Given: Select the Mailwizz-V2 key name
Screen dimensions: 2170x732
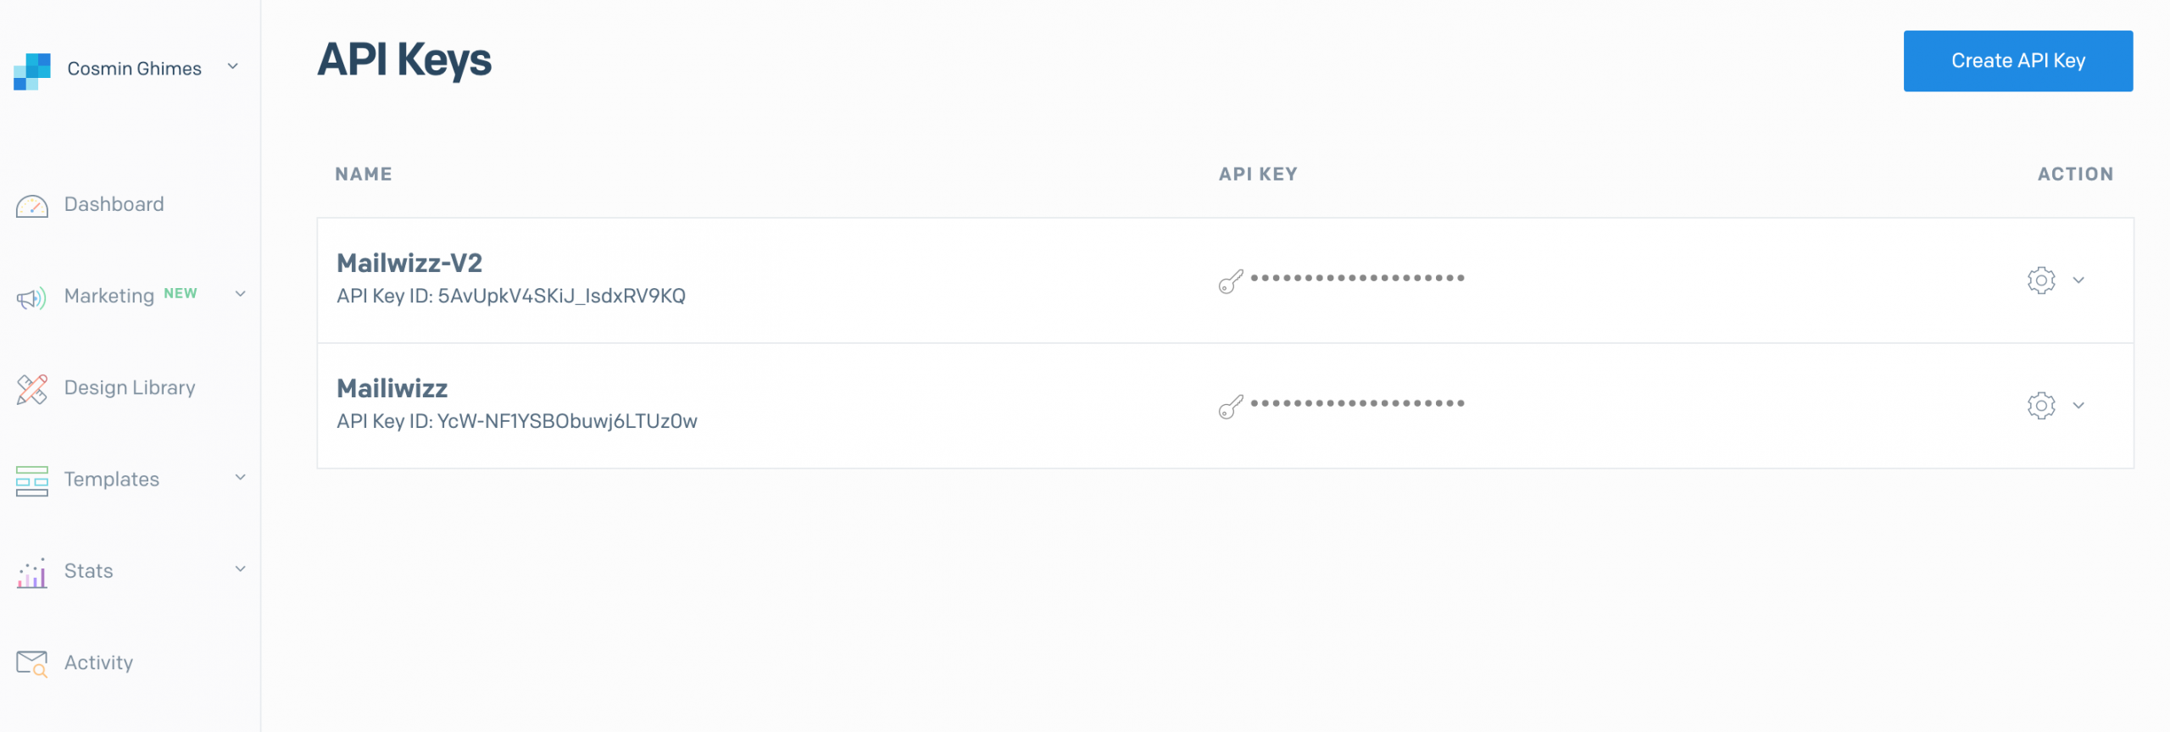Looking at the screenshot, I should 409,263.
